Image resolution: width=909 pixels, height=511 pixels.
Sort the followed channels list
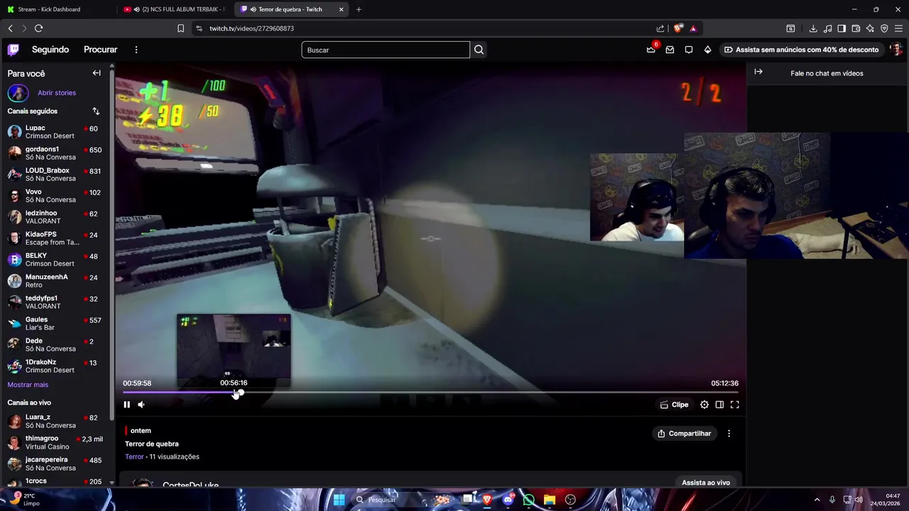(x=96, y=111)
